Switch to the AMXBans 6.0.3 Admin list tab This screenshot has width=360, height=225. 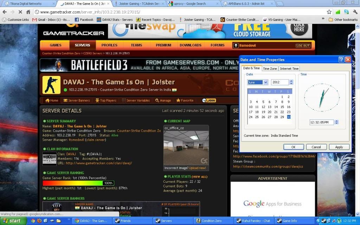point(249,4)
